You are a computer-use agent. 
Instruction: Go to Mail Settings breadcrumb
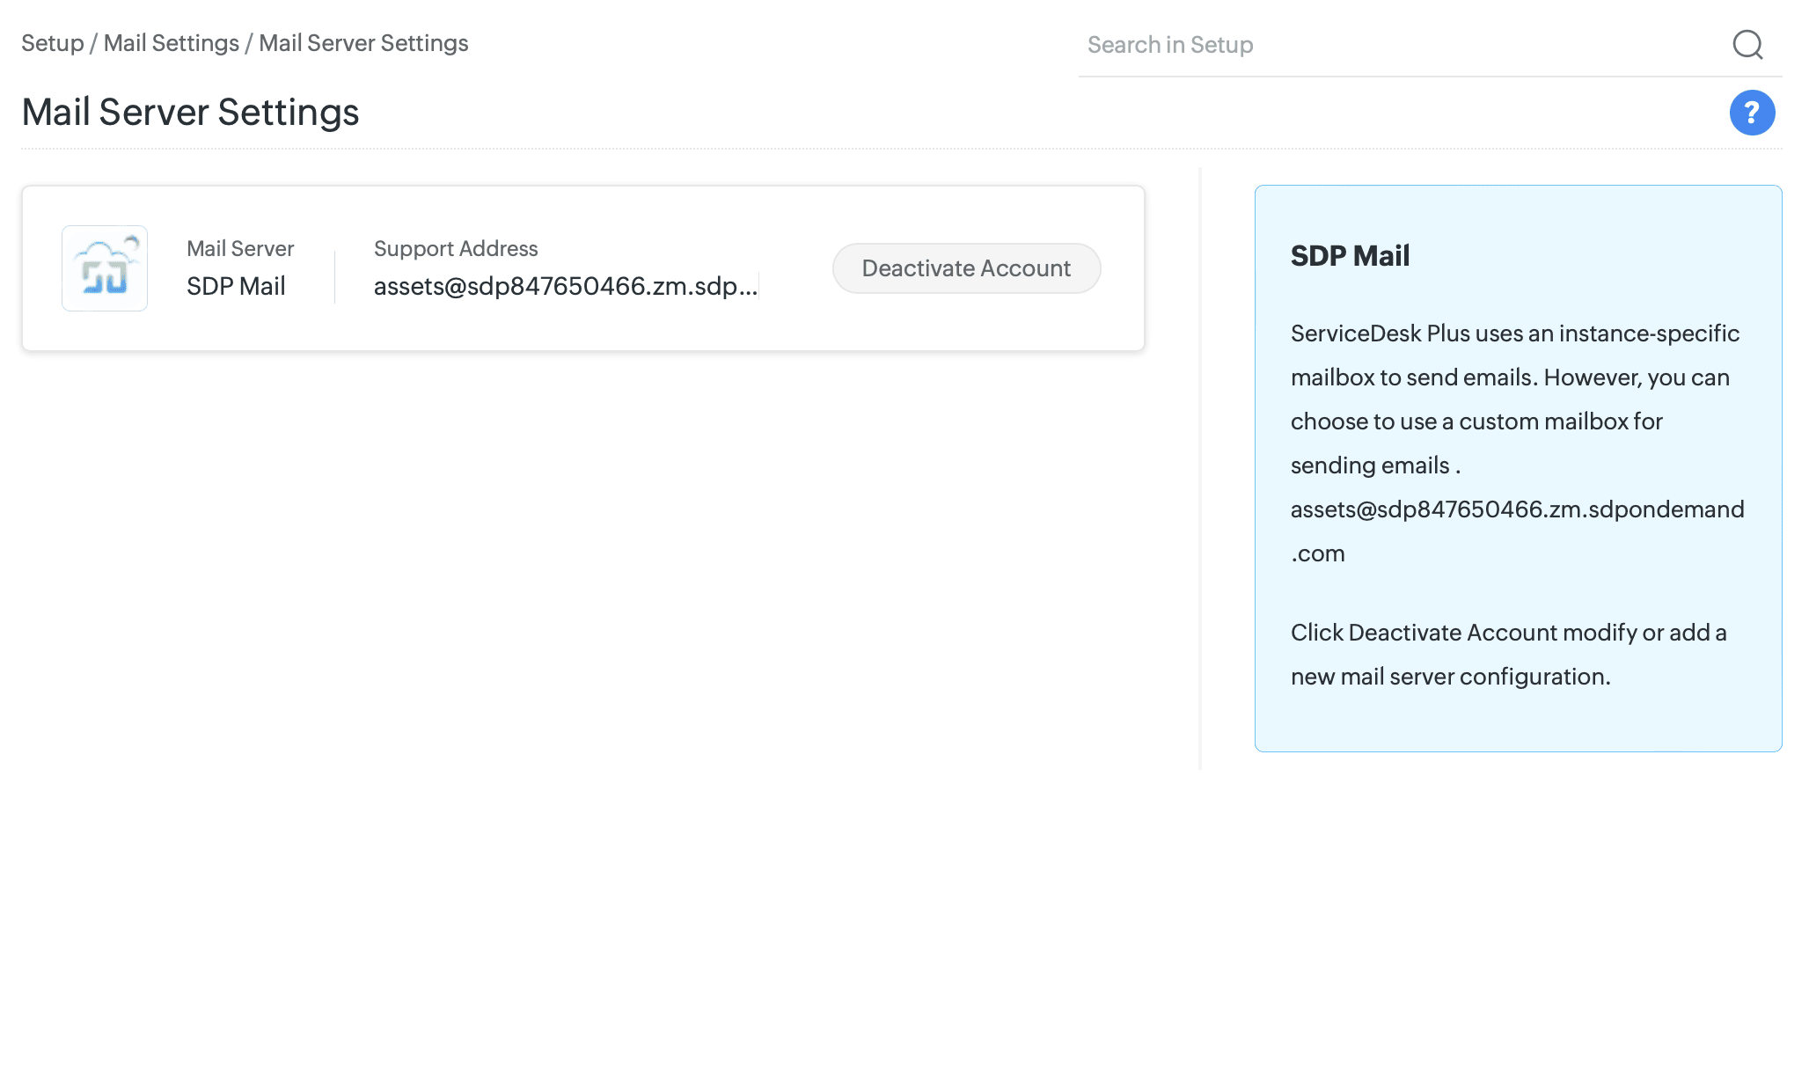(x=171, y=43)
